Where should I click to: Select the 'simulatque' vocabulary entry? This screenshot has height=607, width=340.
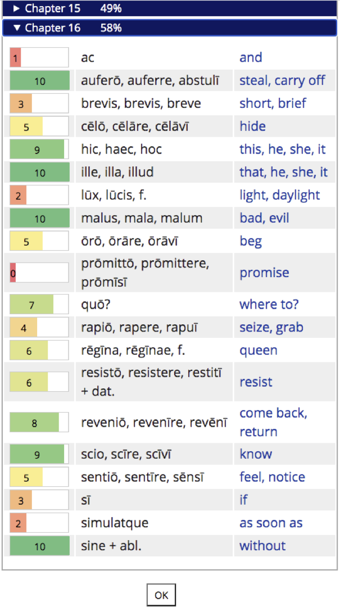pos(115,523)
